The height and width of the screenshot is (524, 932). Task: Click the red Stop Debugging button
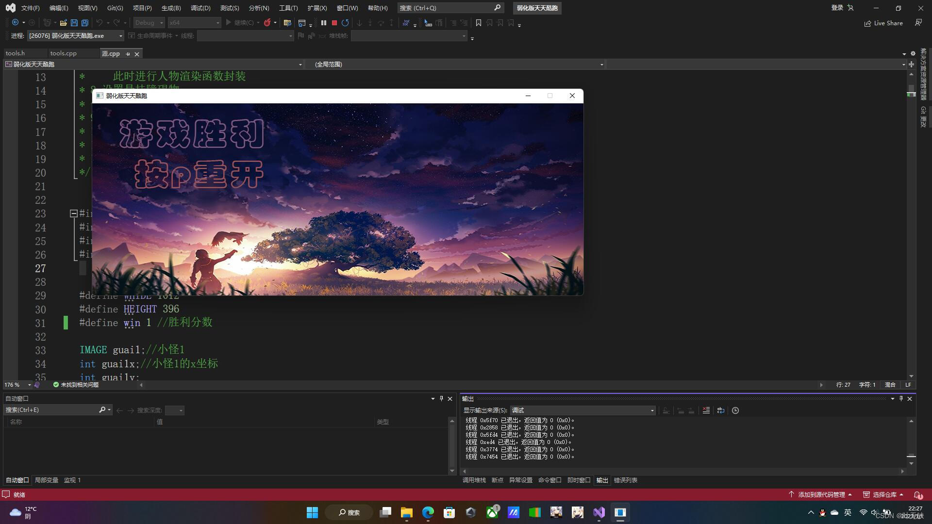coord(334,23)
